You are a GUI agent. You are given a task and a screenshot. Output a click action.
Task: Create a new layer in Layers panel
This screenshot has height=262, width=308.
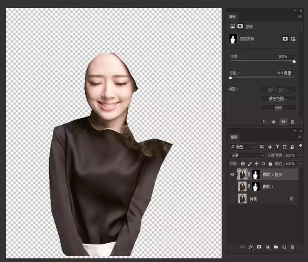(284, 247)
